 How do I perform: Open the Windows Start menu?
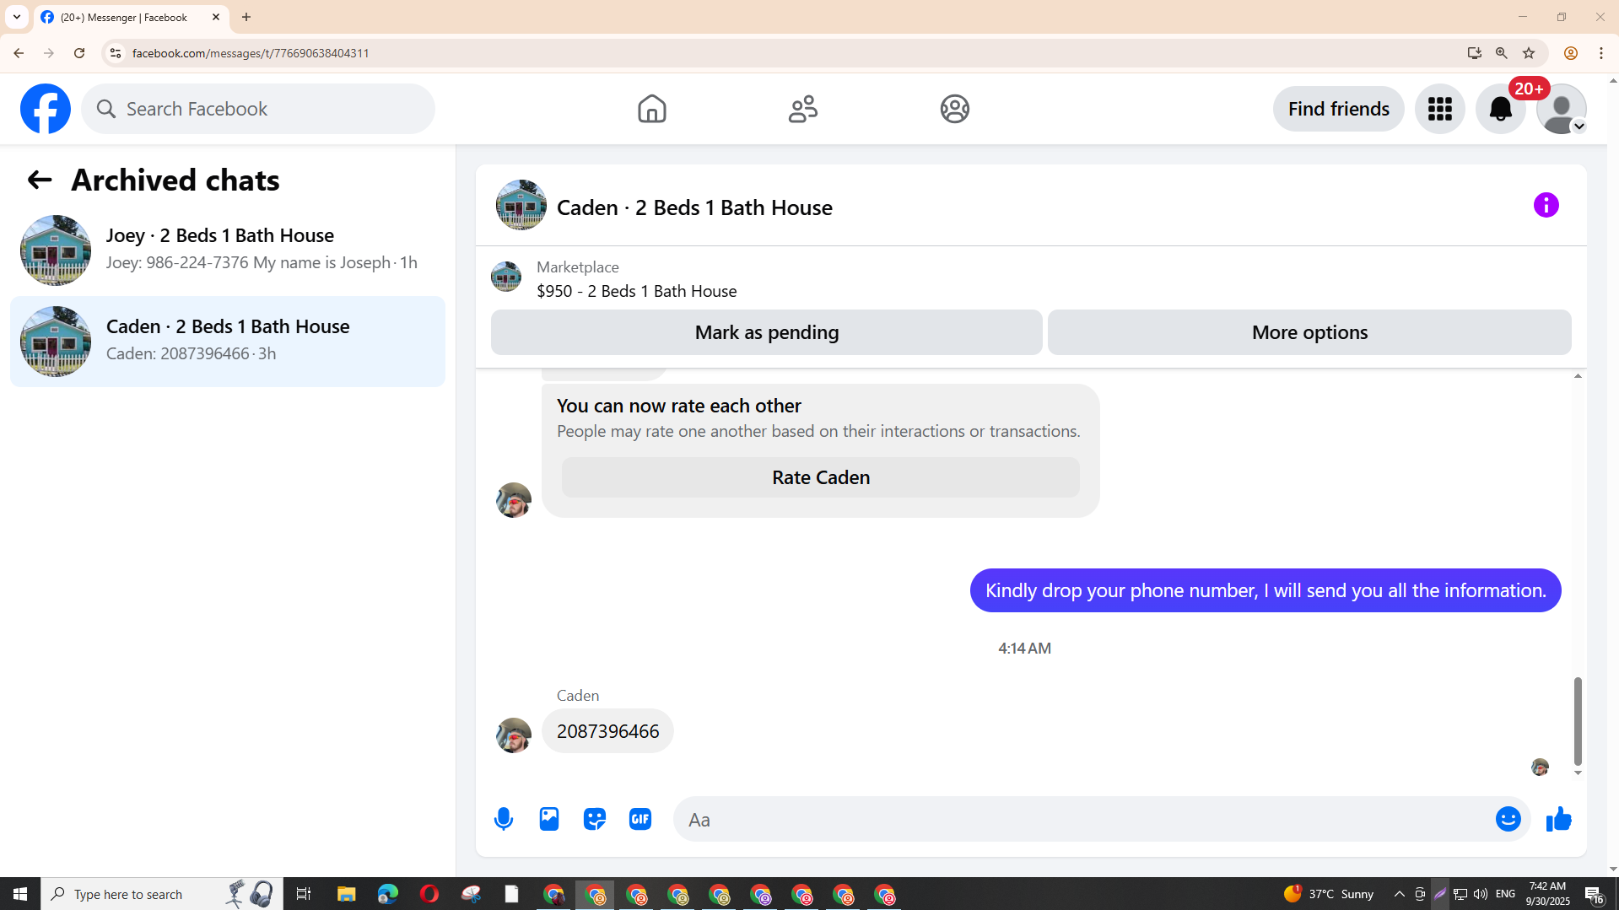20,894
